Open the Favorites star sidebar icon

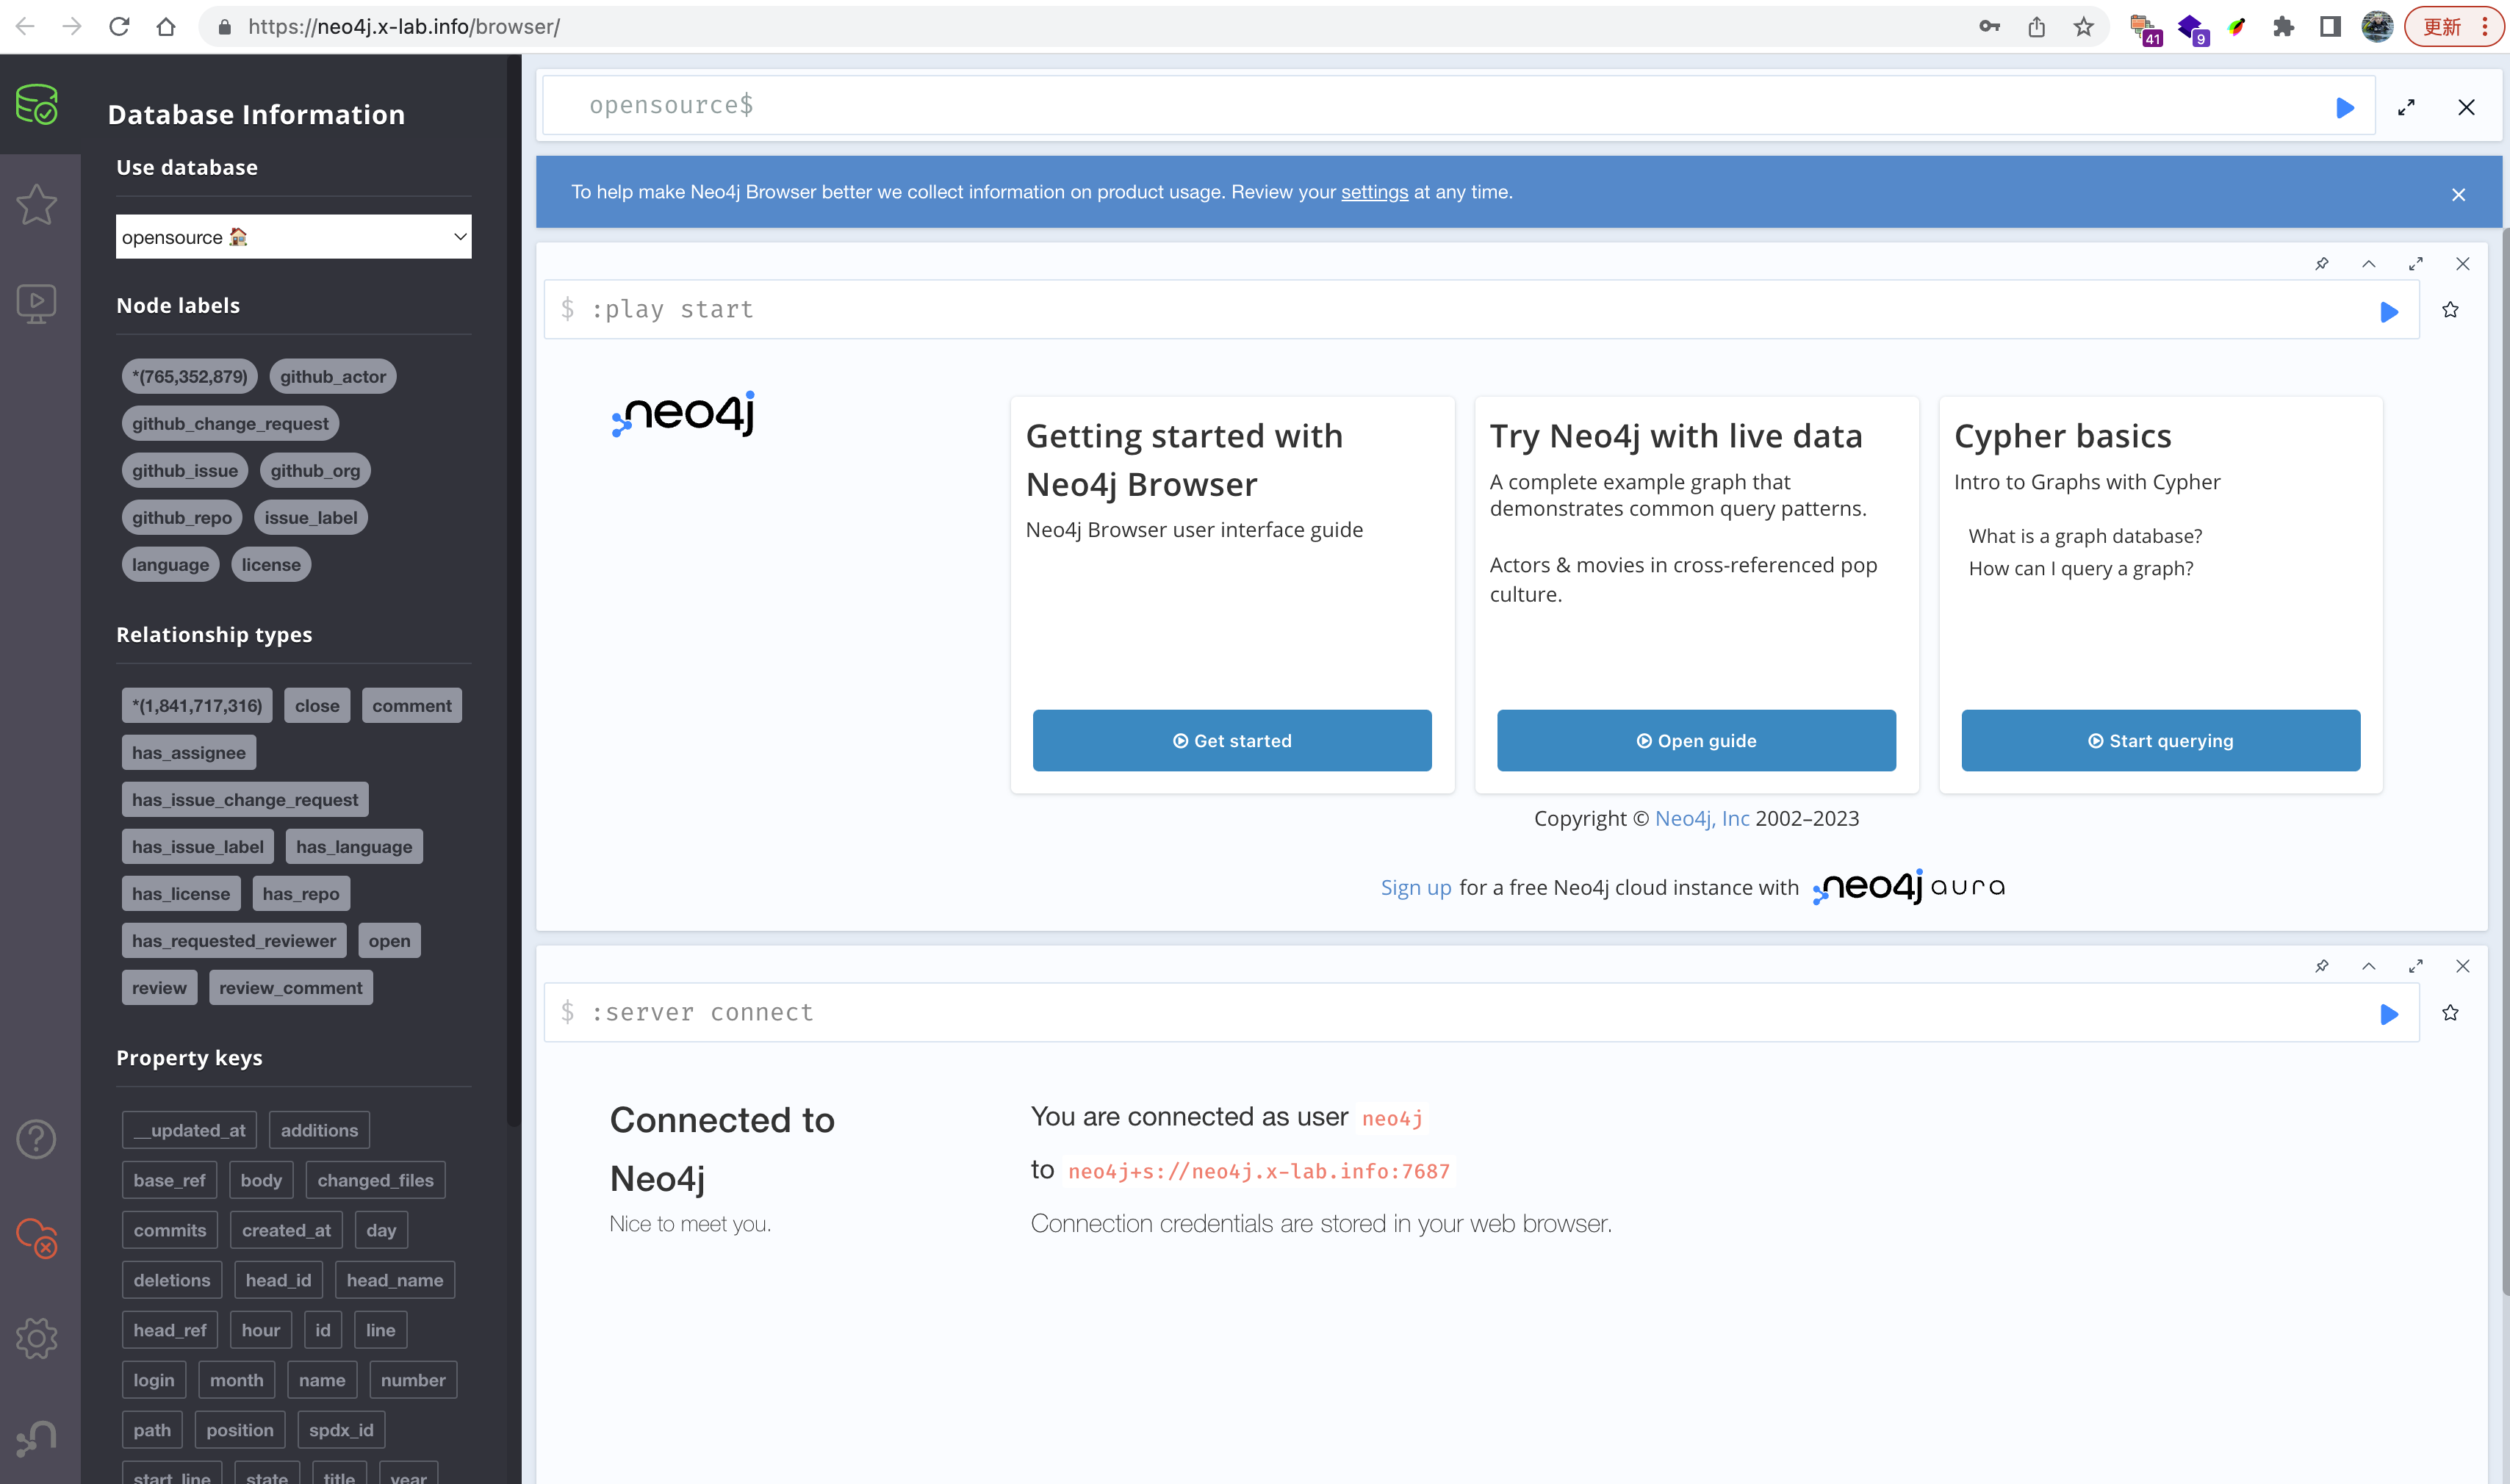click(x=37, y=205)
